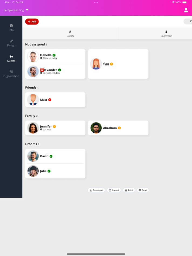Click the Send button
The width and height of the screenshot is (192, 256).
click(143, 190)
